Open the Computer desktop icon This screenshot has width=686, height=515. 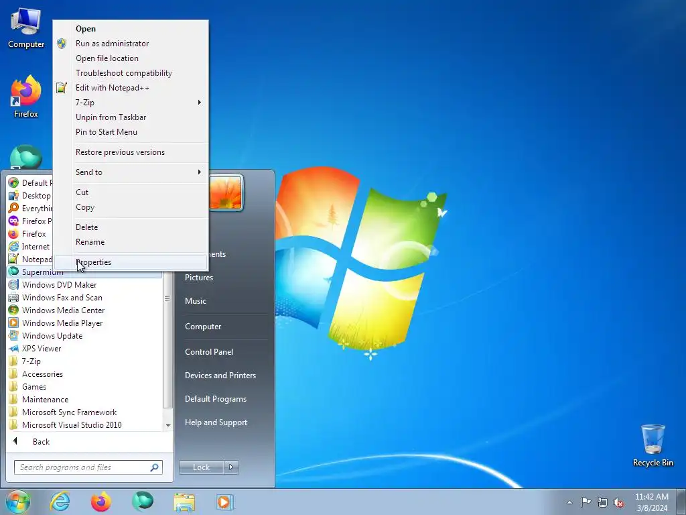pos(26,28)
